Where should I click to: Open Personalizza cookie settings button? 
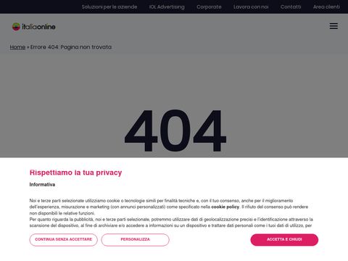(x=136, y=240)
